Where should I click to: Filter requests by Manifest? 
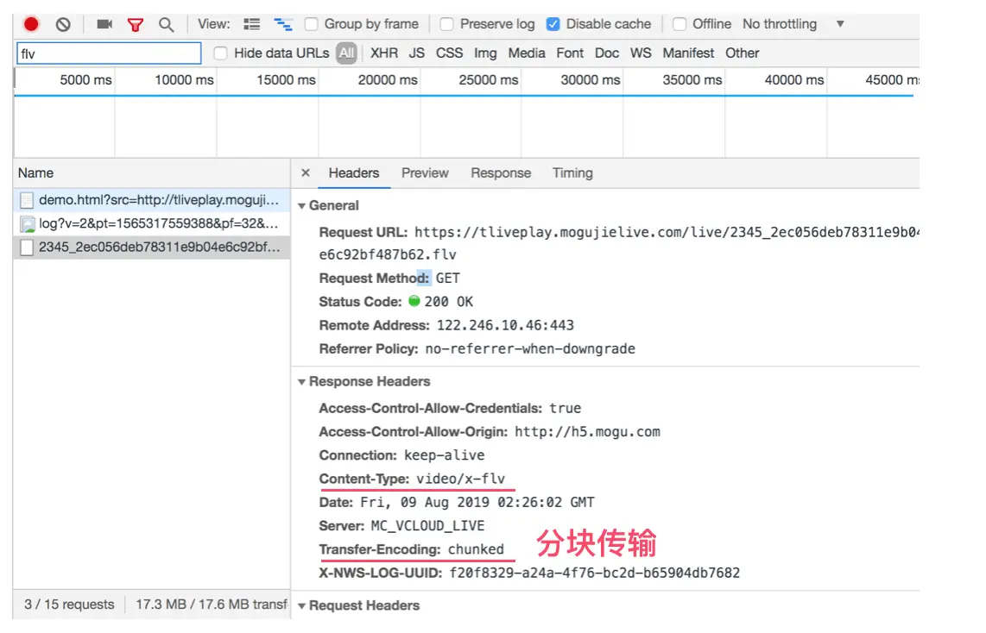pos(689,53)
